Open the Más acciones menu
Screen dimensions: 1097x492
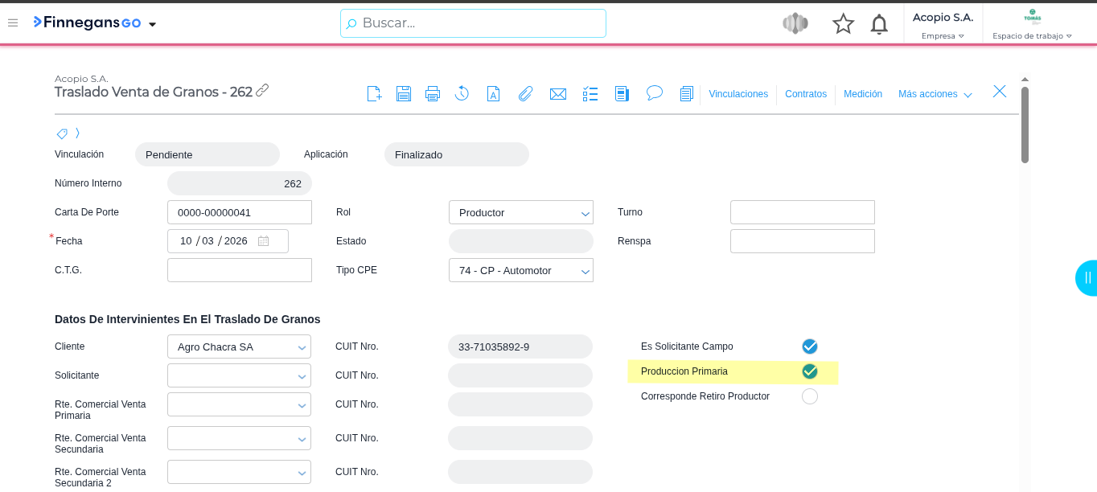935,94
